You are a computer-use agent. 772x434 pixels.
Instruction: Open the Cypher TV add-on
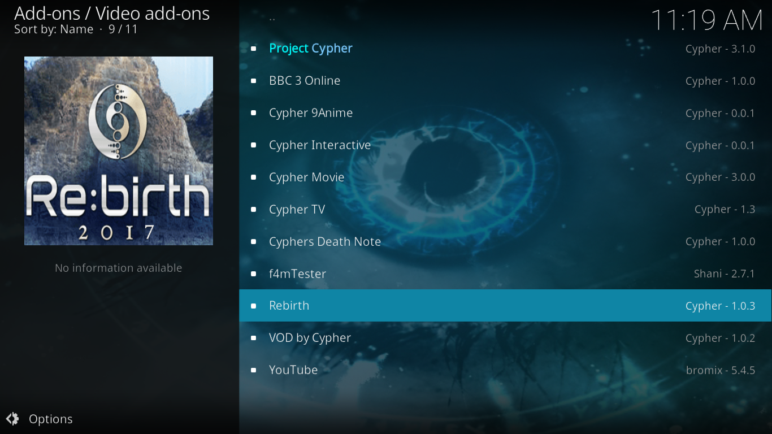[x=505, y=210]
